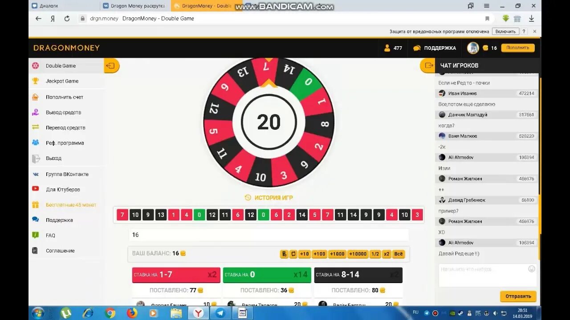The width and height of the screenshot is (570, 320).
Task: Click Включить protection button
Action: pos(505,32)
